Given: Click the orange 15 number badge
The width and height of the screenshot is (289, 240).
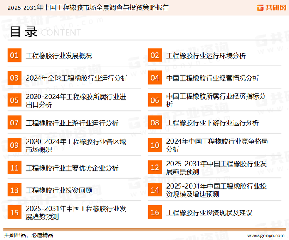Looking at the screenshot, I should pyautogui.click(x=14, y=212).
